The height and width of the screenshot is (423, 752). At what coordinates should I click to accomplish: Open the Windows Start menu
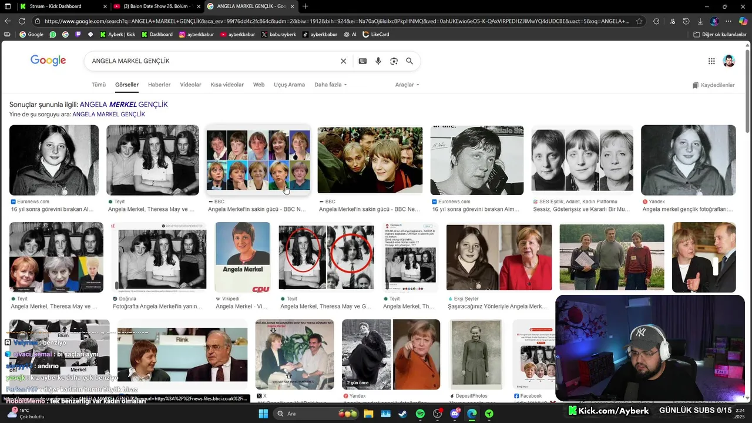[263, 414]
